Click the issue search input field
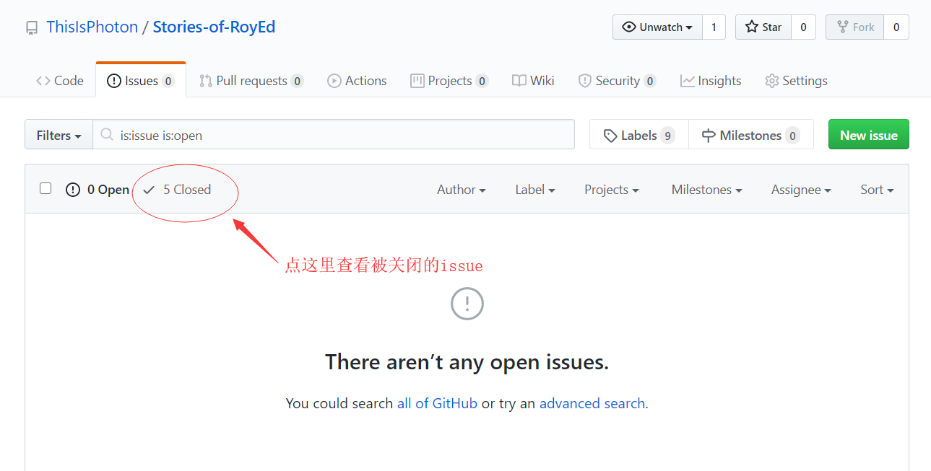Screen dimensions: 931x471 [334, 135]
